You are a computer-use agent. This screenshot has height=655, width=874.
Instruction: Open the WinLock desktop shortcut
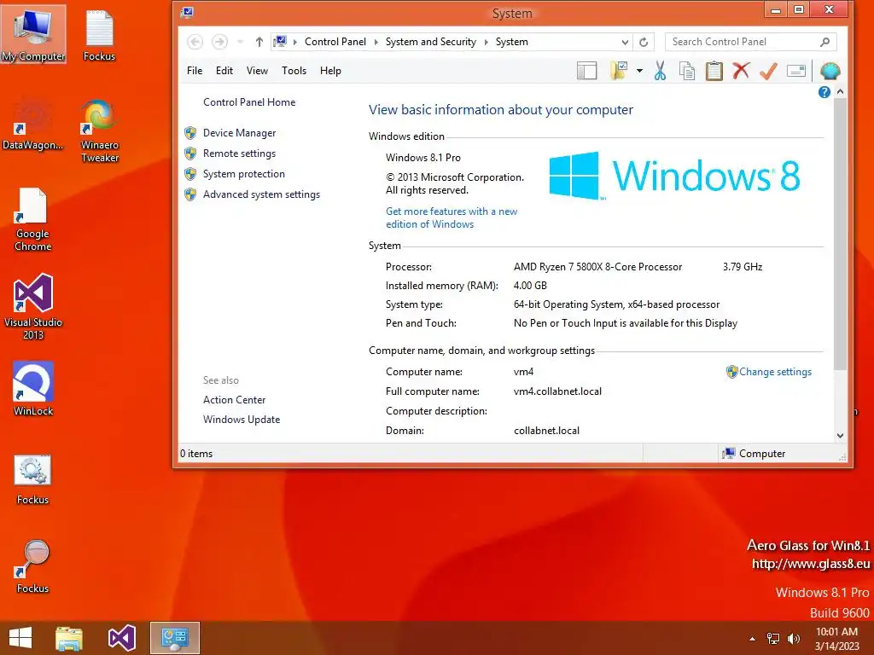click(x=33, y=388)
